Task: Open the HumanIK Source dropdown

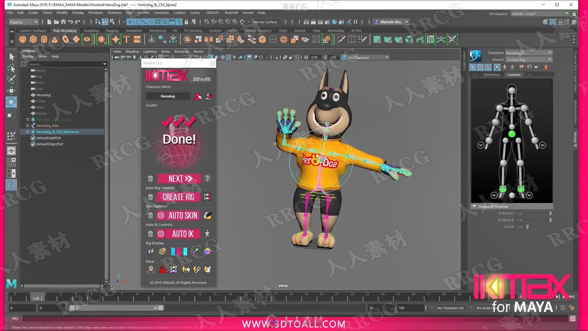Action: click(529, 59)
